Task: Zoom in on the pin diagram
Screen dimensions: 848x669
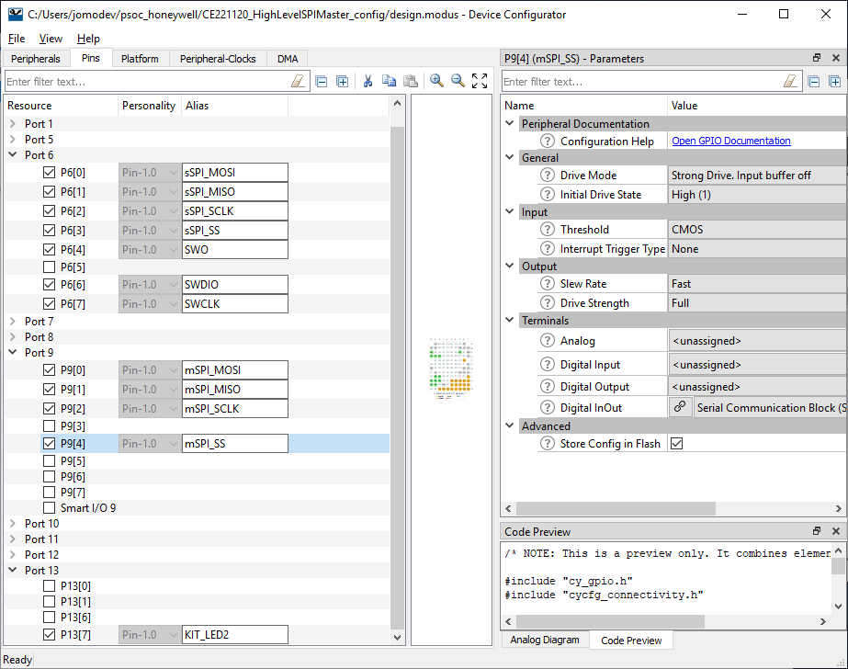Action: [x=436, y=81]
